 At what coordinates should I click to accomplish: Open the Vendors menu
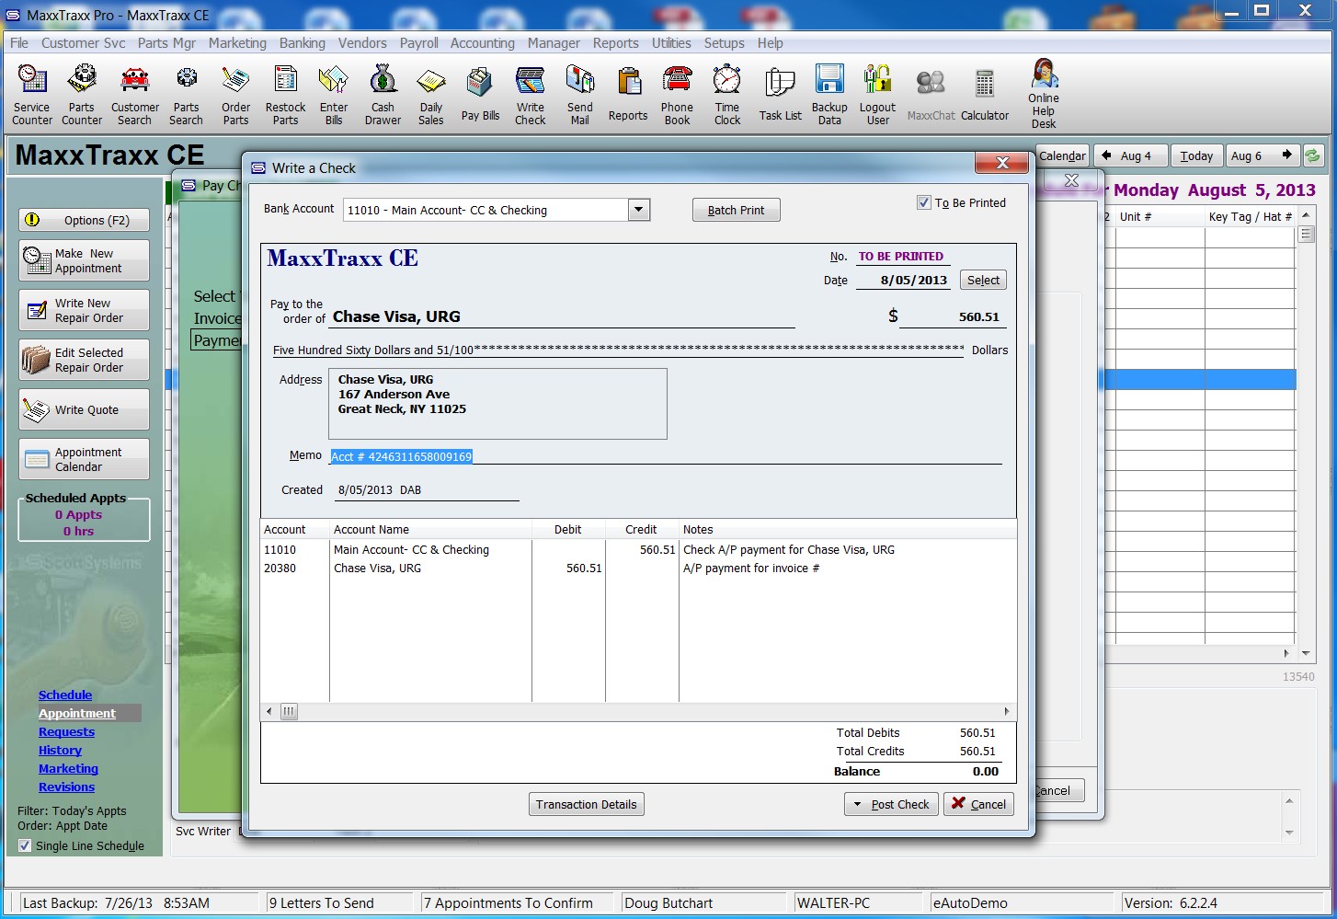362,43
